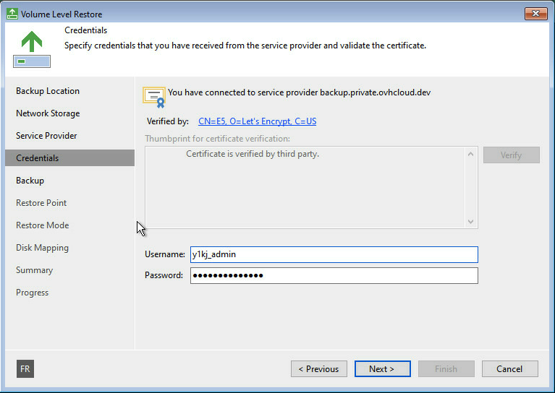Open the Network Storage step
Viewport: 555px width, 393px height.
(x=48, y=113)
